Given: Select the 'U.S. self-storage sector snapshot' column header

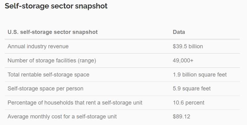Looking at the screenshot, I should pyautogui.click(x=52, y=32).
